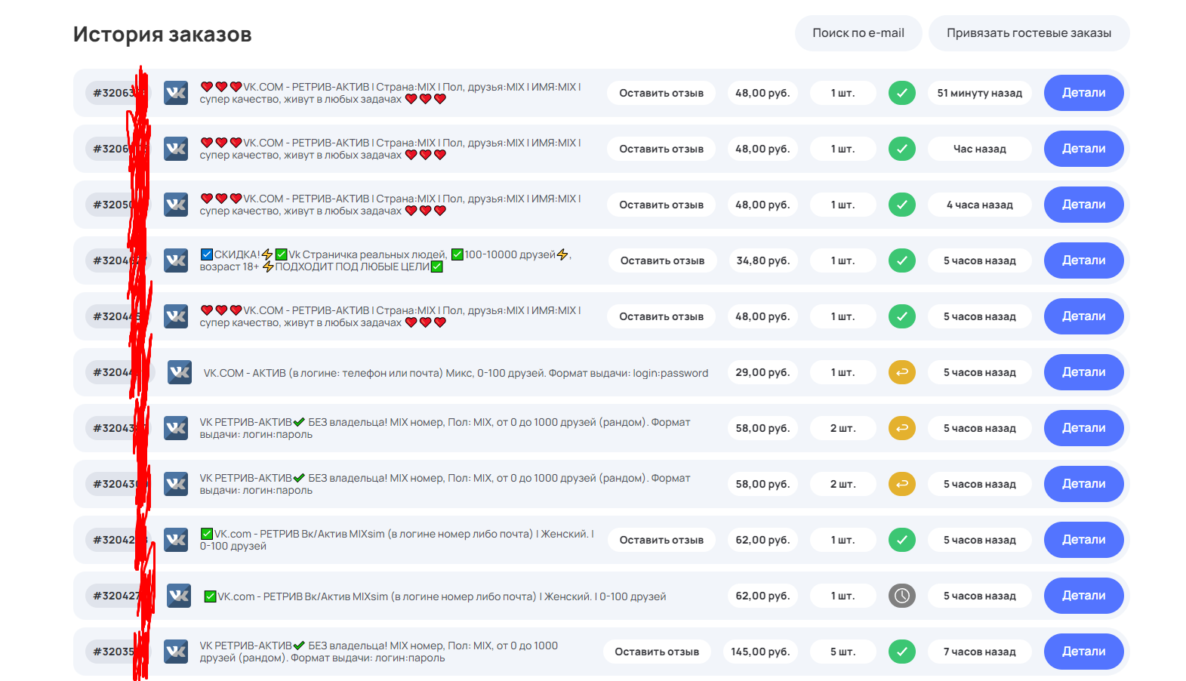Open the 'VK.COM - АКТИВ (в логине...' order title
The width and height of the screenshot is (1186, 681).
coord(455,373)
